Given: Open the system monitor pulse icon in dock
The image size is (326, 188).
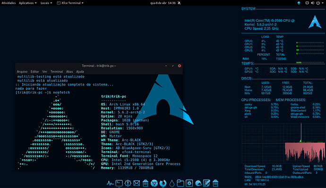Looking at the screenshot, I should click(x=110, y=183).
